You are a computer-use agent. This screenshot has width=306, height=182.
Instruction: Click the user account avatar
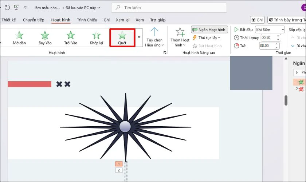(304, 8)
